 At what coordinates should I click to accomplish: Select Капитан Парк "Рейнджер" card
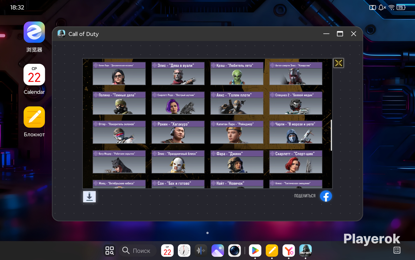click(237, 132)
